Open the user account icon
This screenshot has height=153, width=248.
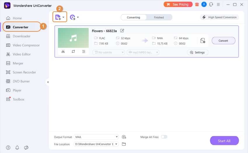click(x=204, y=4)
